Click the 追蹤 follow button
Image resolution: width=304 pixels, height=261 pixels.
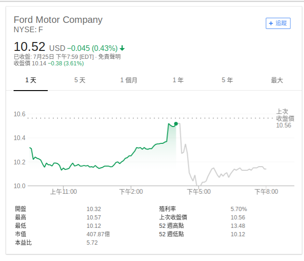[x=278, y=23]
